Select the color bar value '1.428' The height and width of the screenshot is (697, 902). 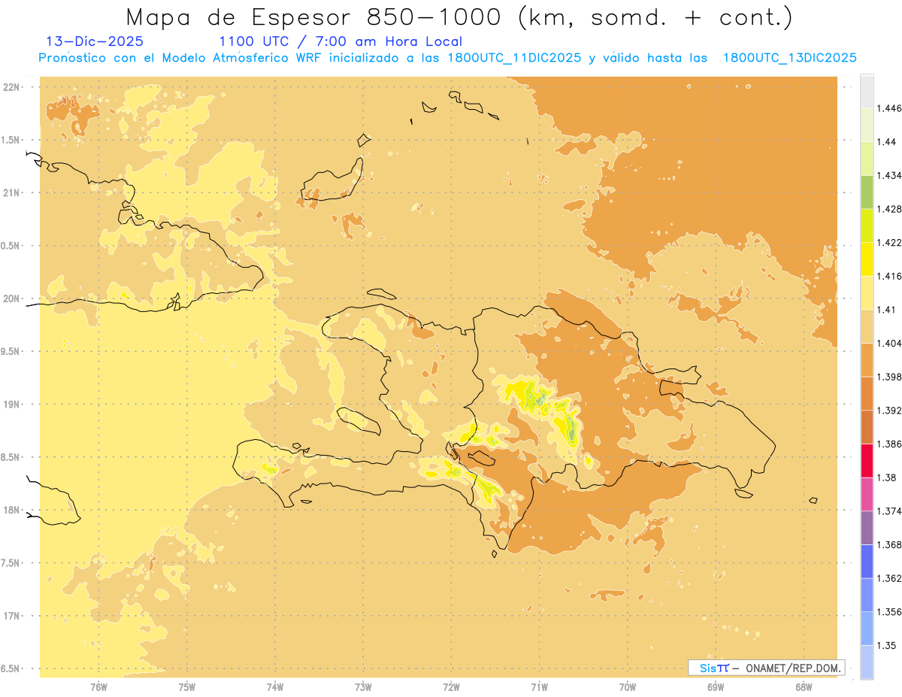pyautogui.click(x=889, y=209)
